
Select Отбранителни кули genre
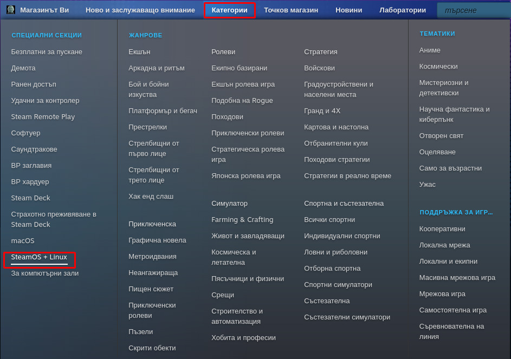tap(336, 143)
